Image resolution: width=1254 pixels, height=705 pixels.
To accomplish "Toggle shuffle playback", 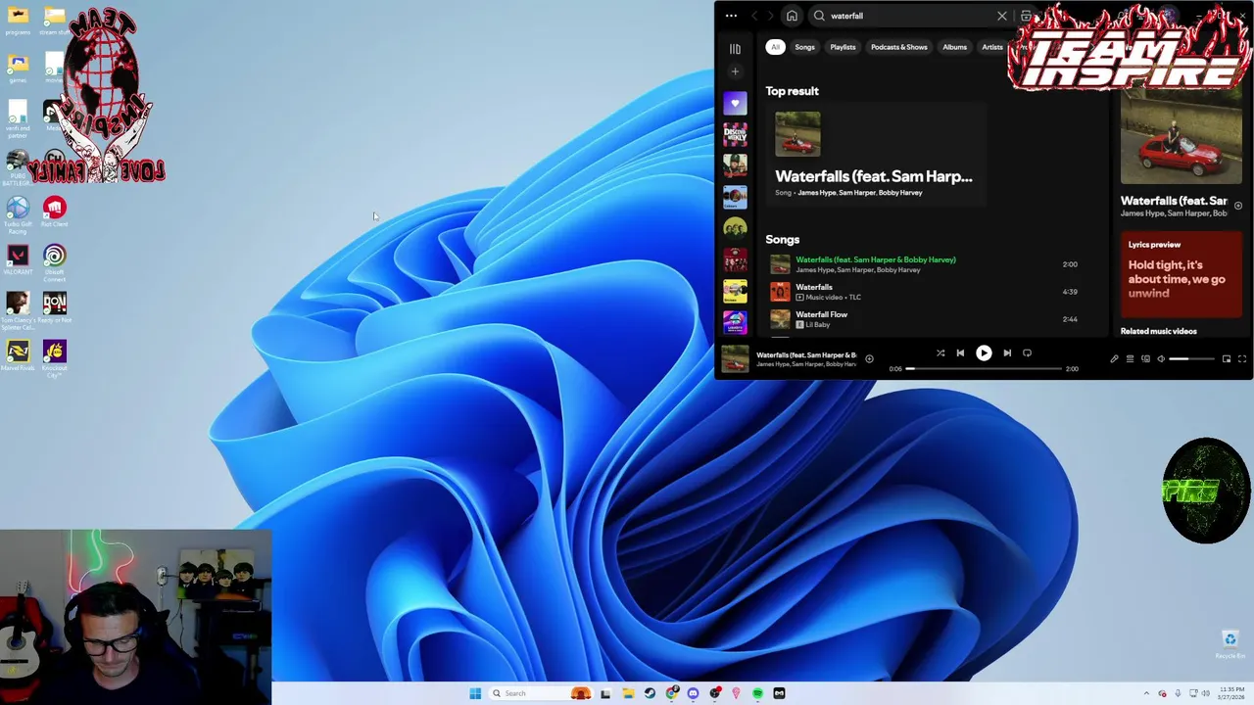I will click(x=940, y=353).
